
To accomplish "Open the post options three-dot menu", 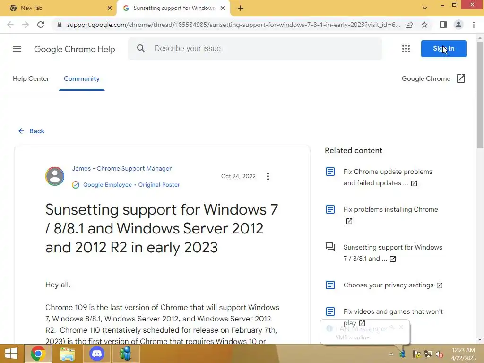I will tap(268, 176).
